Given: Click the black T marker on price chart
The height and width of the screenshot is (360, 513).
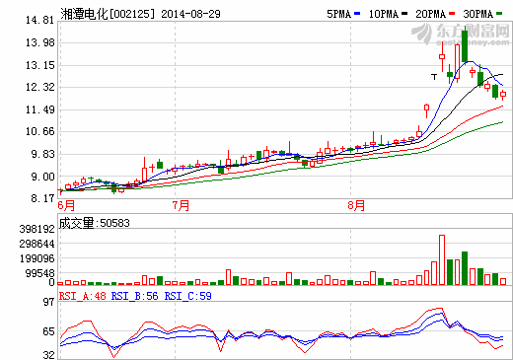Looking at the screenshot, I should coord(434,77).
